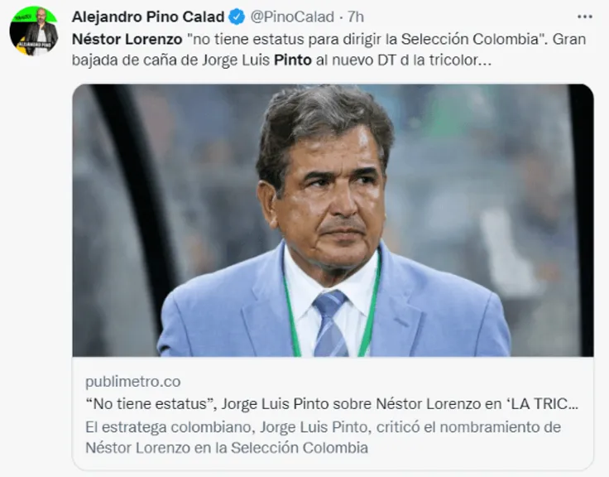609x477 pixels.
Task: Click the 7h tweet timestamp
Action: point(355,17)
